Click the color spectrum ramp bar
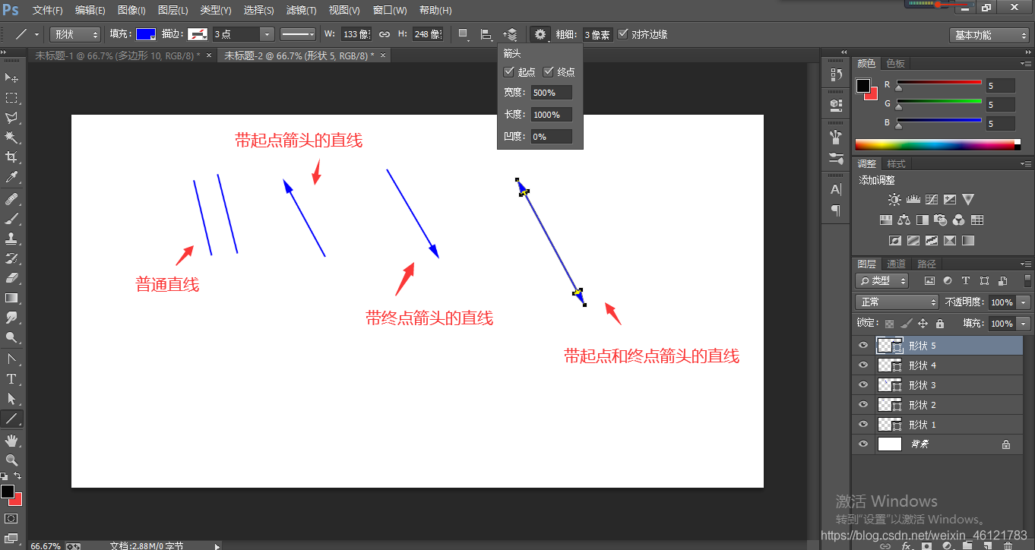1035x550 pixels. (938, 144)
